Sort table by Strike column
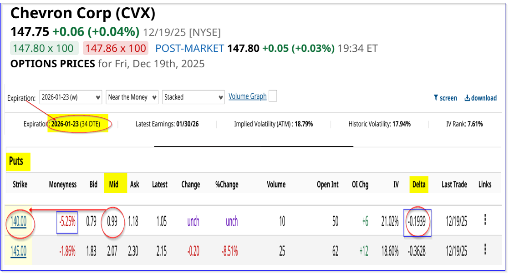 coord(20,184)
